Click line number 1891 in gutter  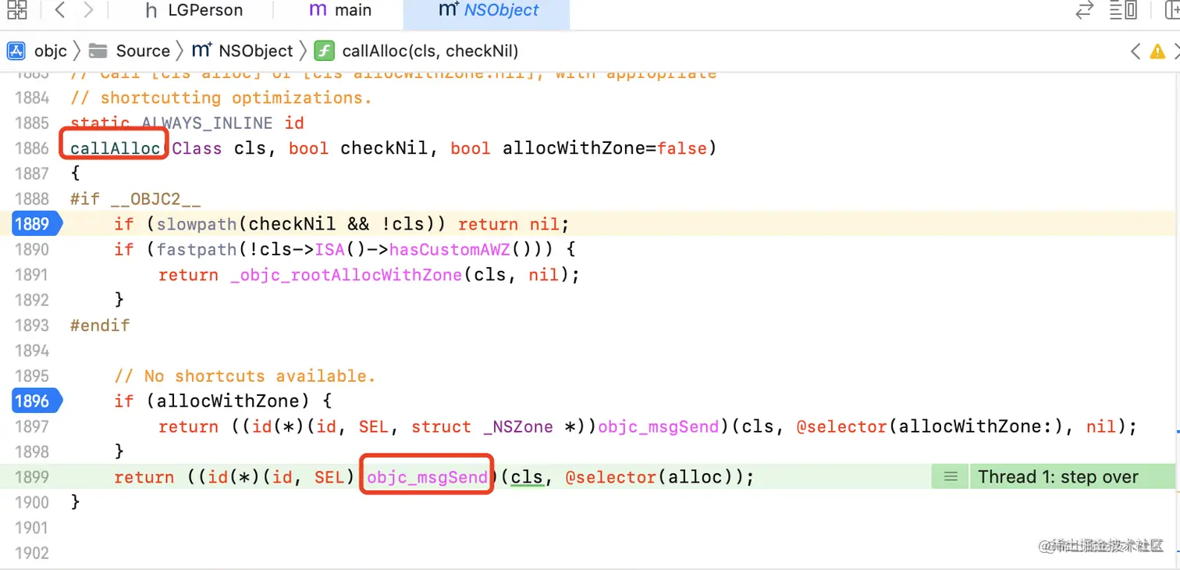[x=32, y=275]
